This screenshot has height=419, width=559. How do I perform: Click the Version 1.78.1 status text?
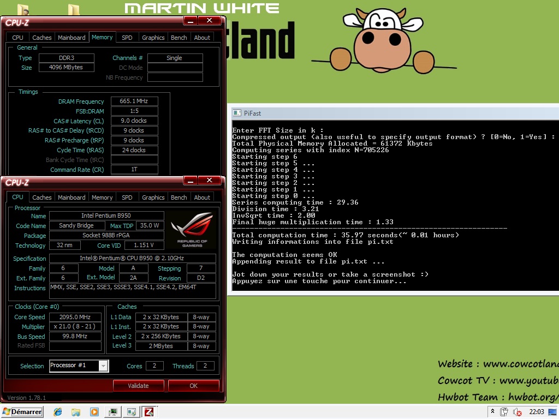click(x=26, y=398)
